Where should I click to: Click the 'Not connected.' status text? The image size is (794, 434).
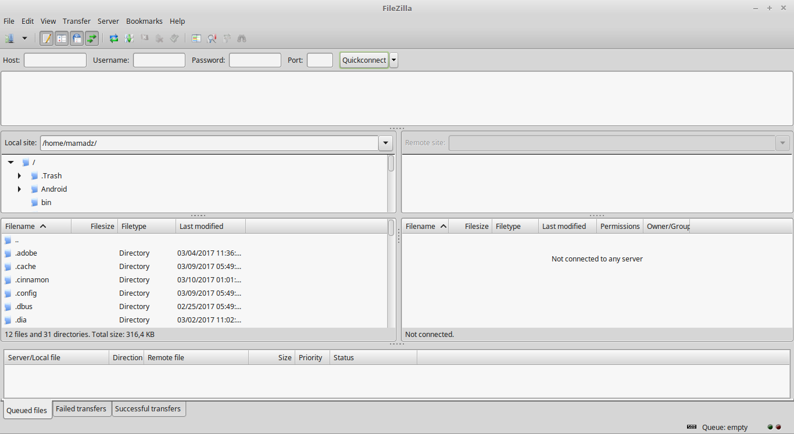click(x=430, y=335)
